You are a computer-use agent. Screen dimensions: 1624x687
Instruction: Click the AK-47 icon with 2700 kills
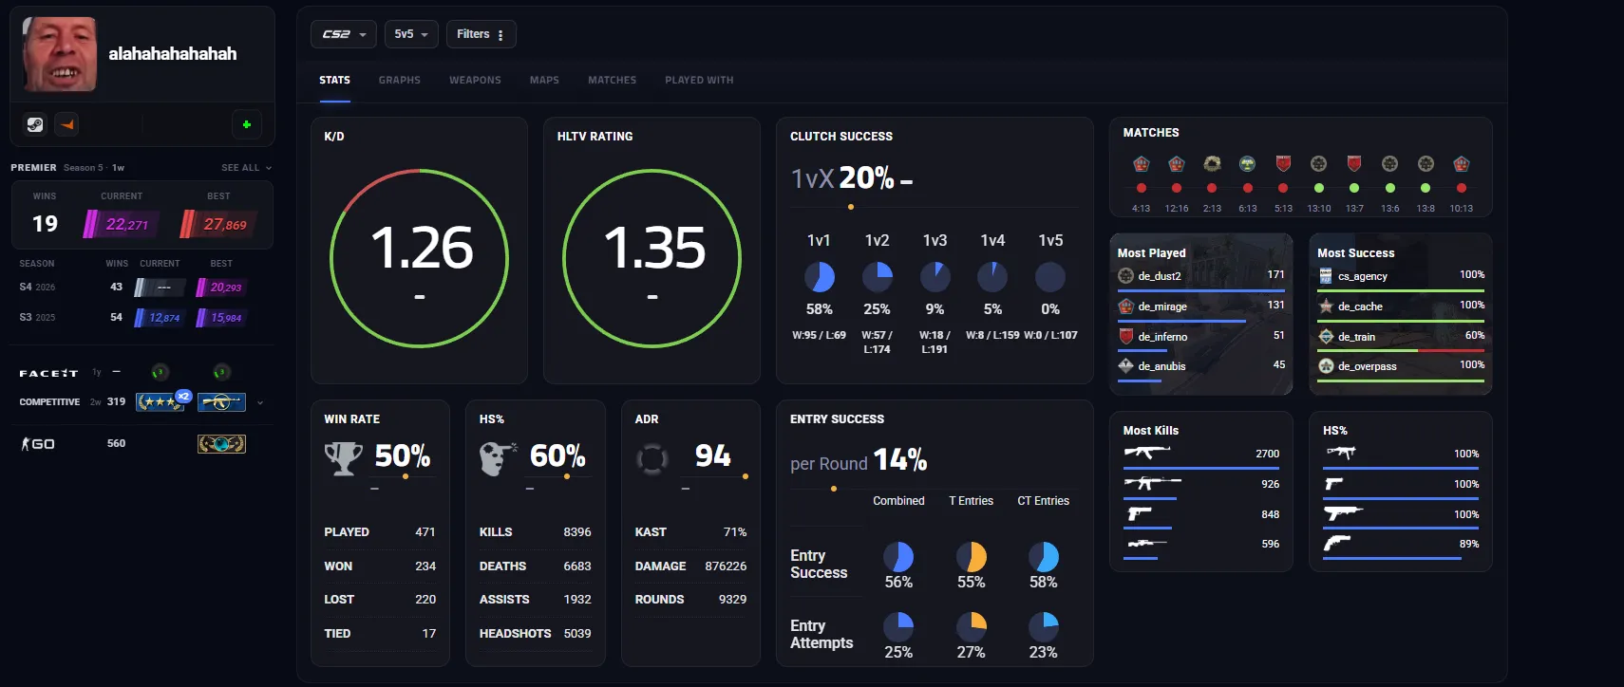click(1146, 453)
